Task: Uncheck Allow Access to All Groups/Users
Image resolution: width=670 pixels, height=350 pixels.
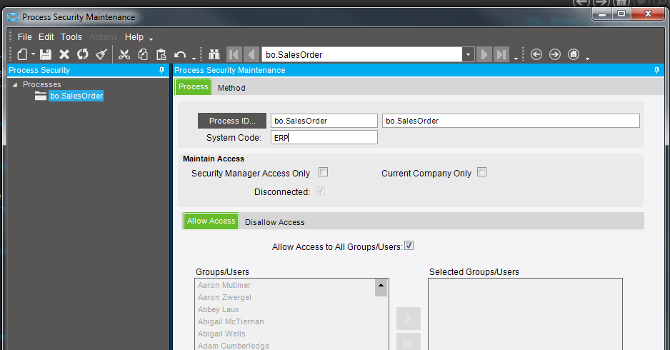Action: (x=409, y=246)
